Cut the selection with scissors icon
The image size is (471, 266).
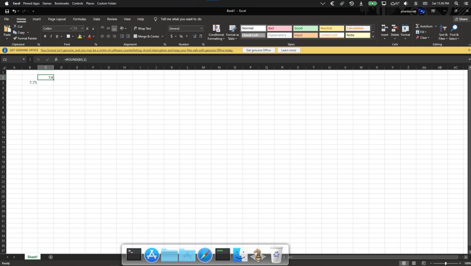15,26
